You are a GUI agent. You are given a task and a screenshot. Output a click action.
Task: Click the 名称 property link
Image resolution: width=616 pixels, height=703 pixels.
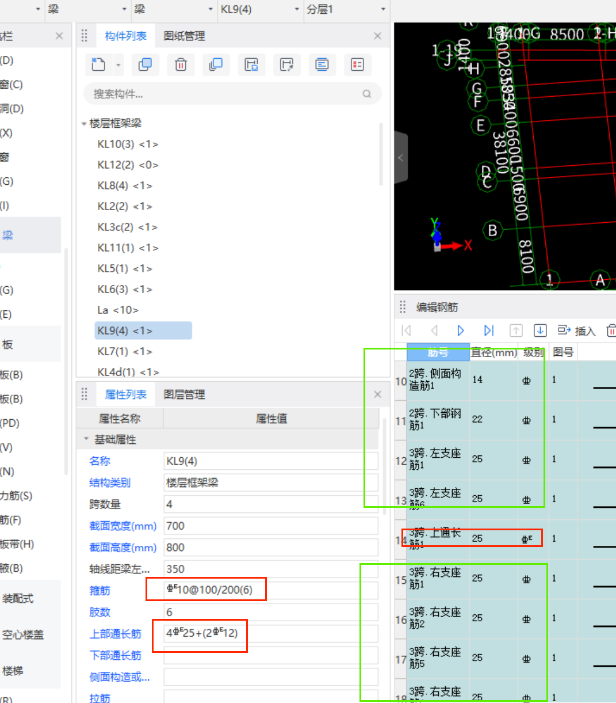pos(100,461)
